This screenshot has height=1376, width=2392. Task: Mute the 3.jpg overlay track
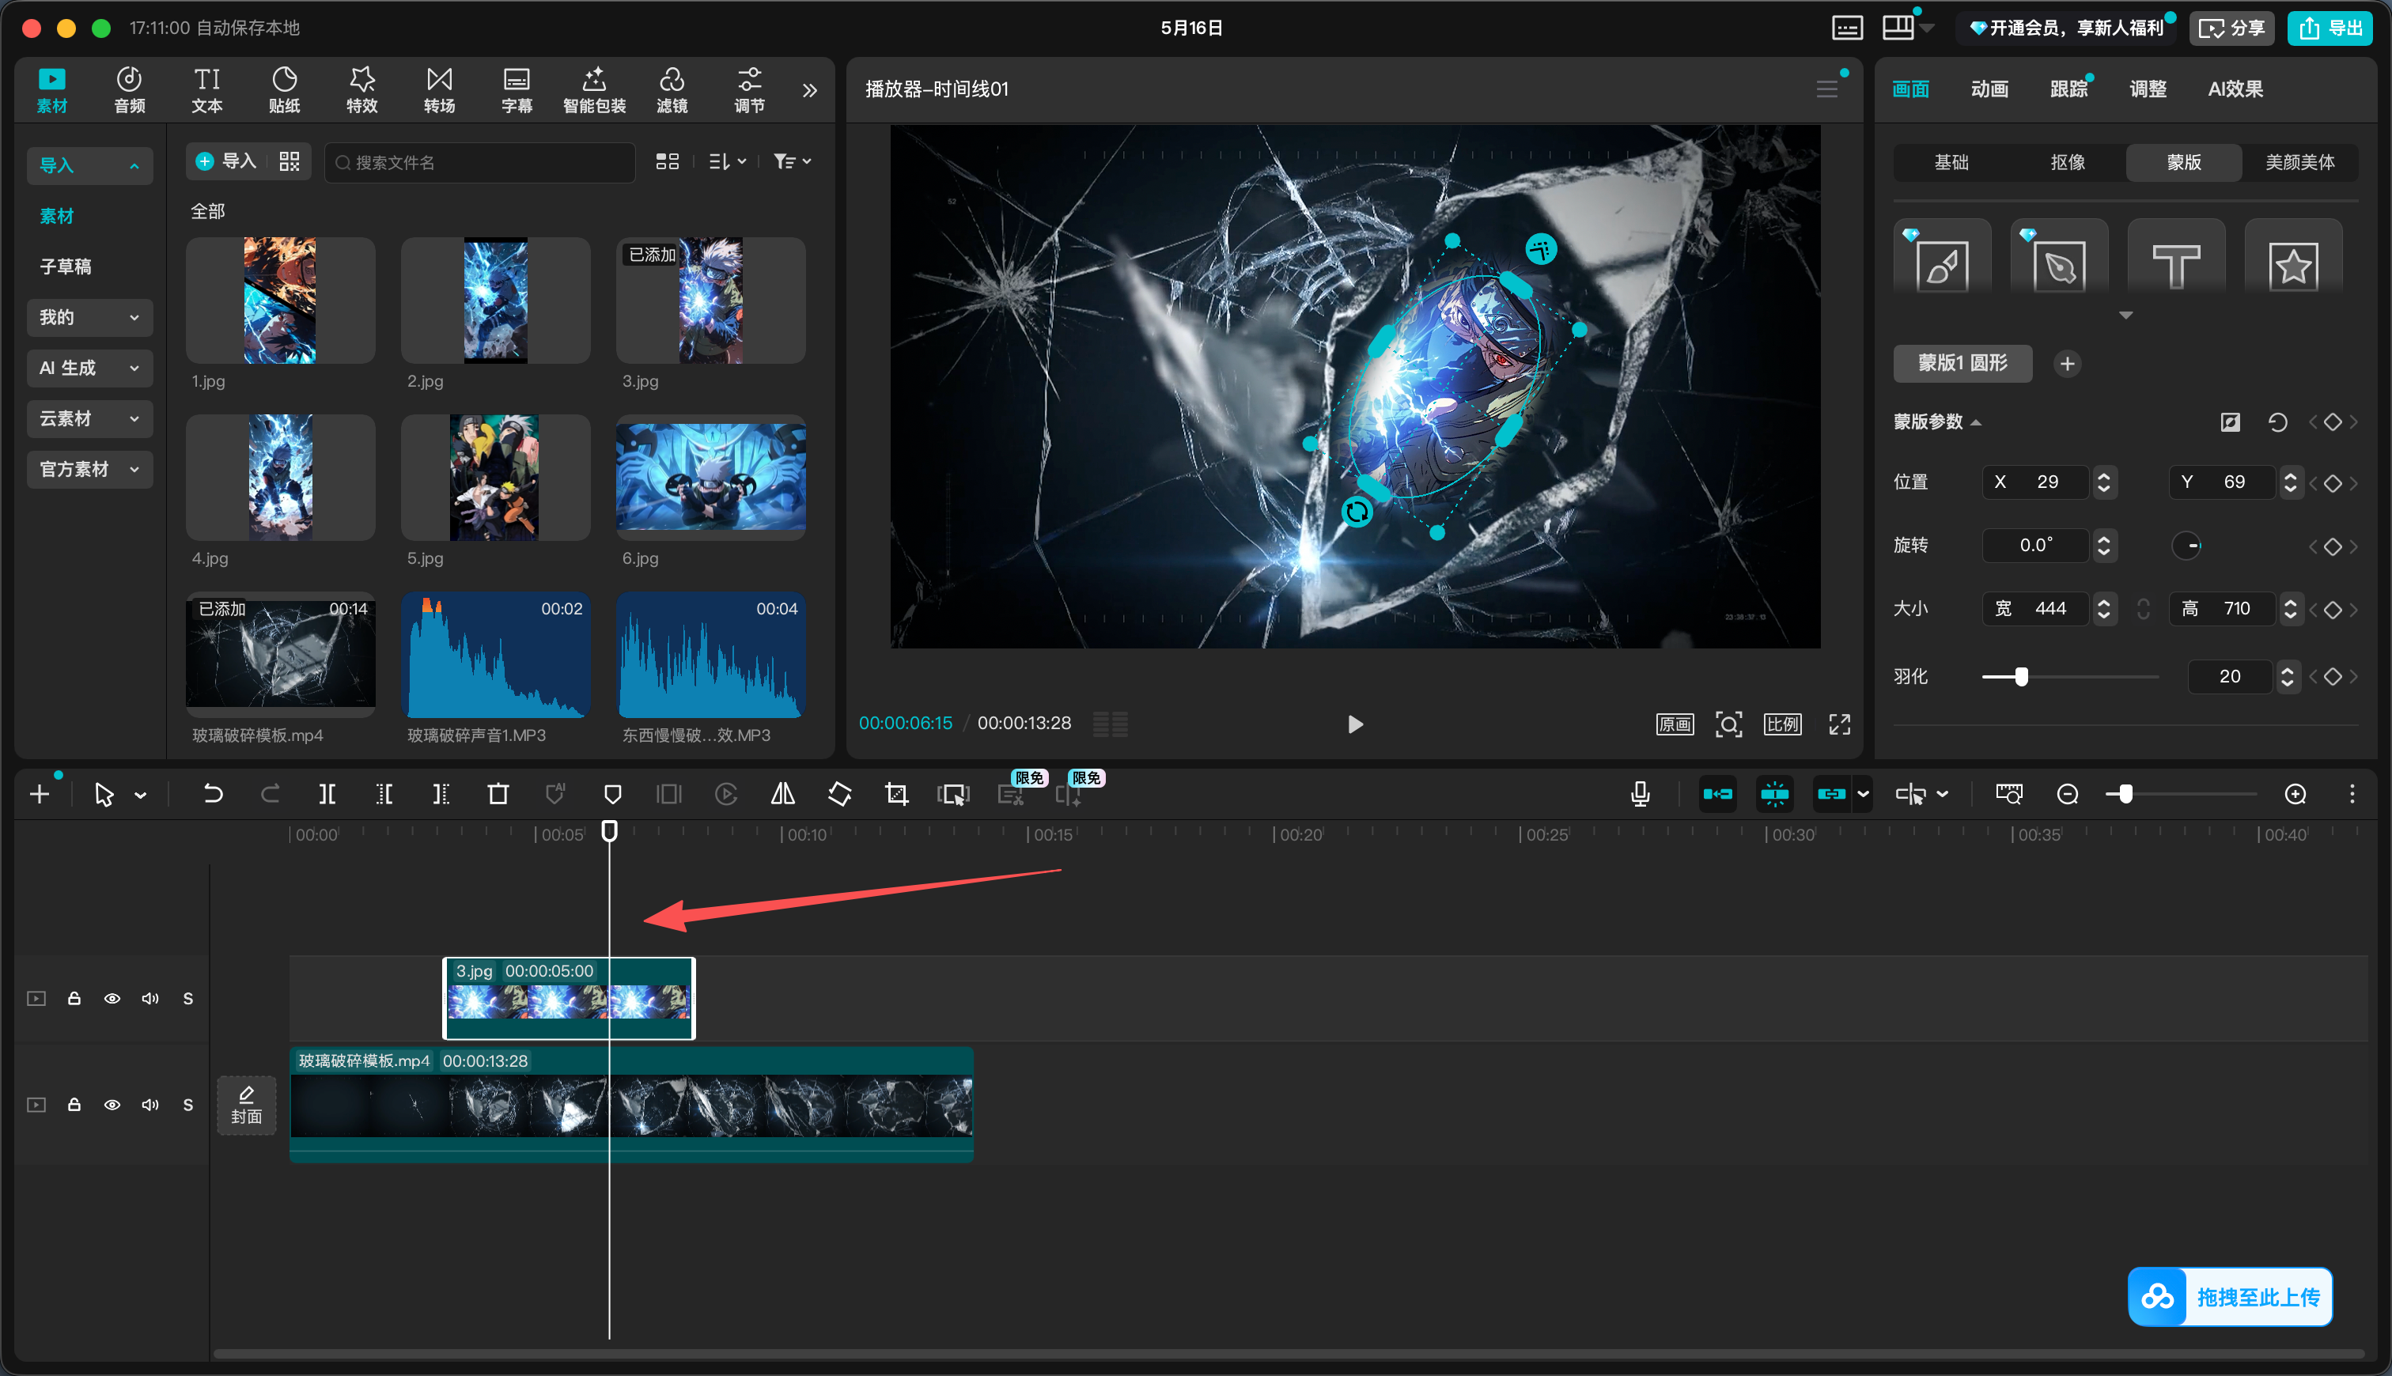click(x=150, y=998)
